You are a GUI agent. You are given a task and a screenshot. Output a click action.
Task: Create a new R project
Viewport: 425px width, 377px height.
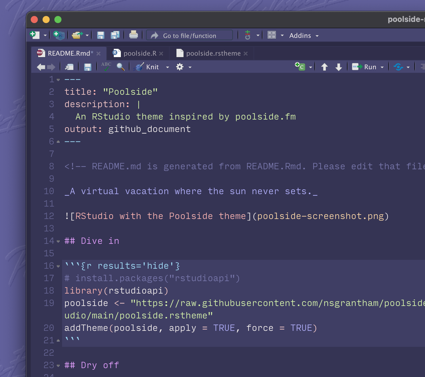[59, 35]
